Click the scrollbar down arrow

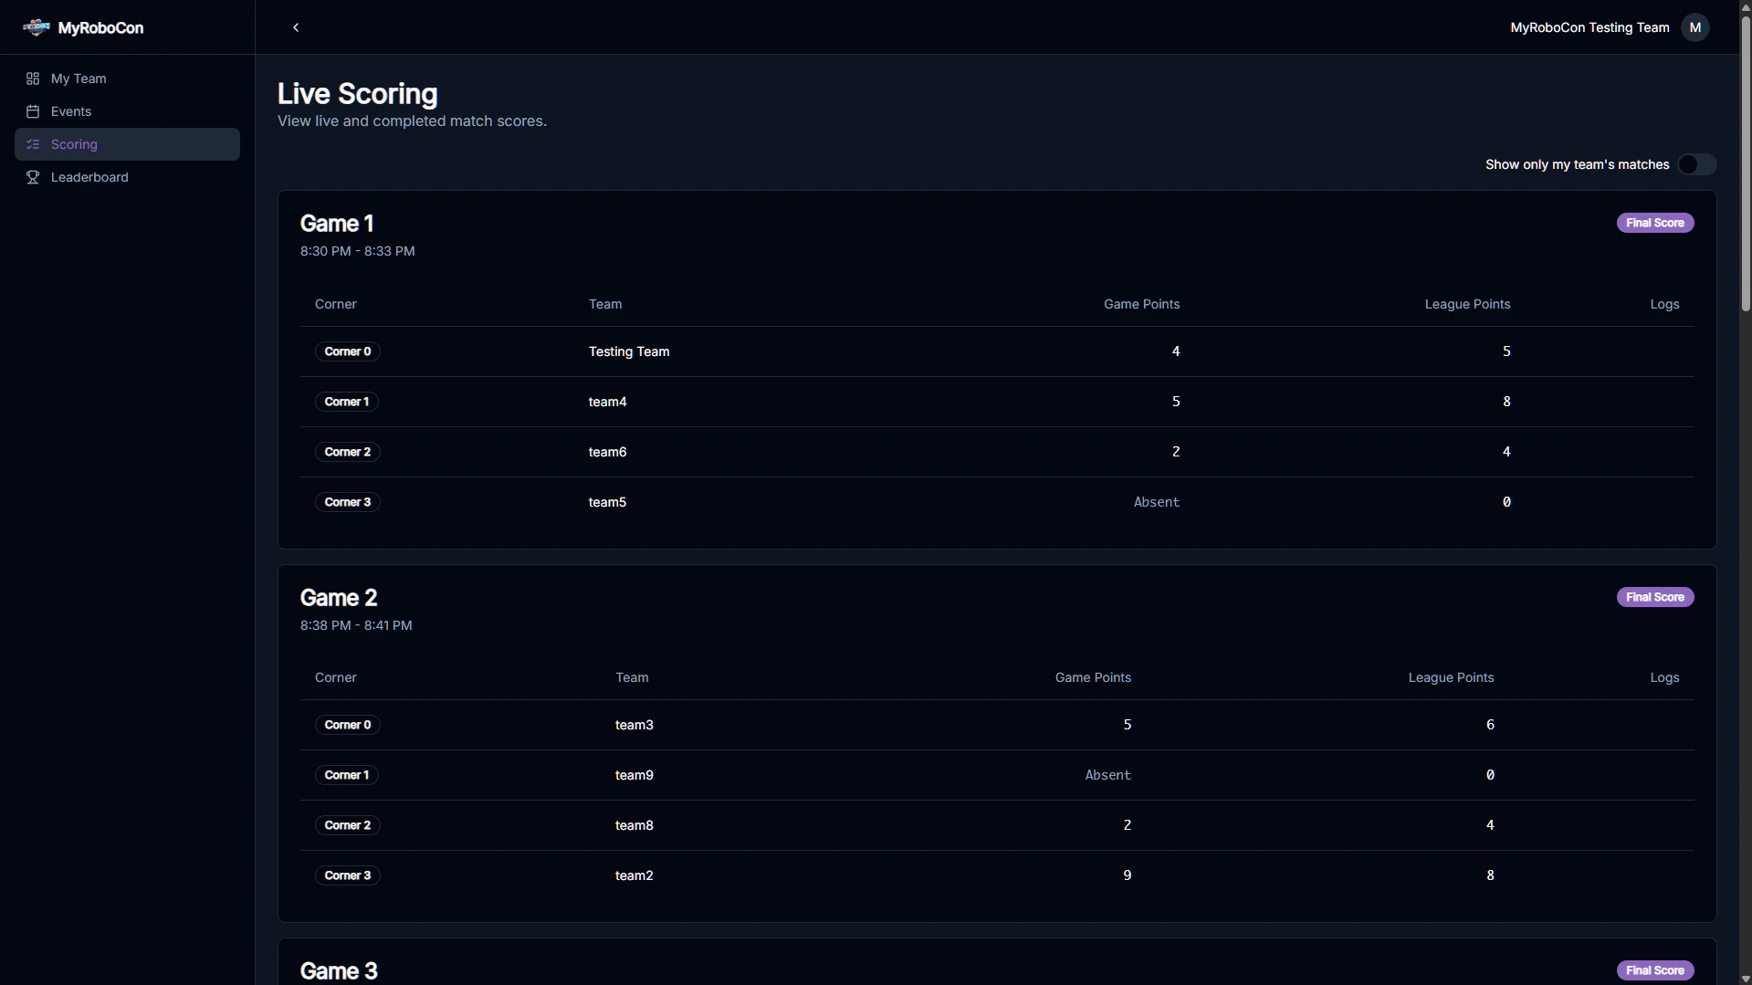click(1746, 979)
